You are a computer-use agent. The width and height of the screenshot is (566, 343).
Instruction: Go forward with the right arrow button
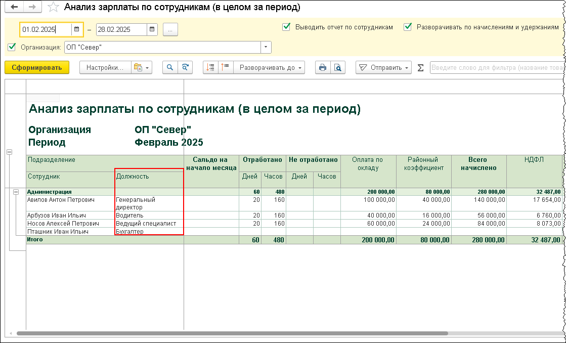coord(32,7)
